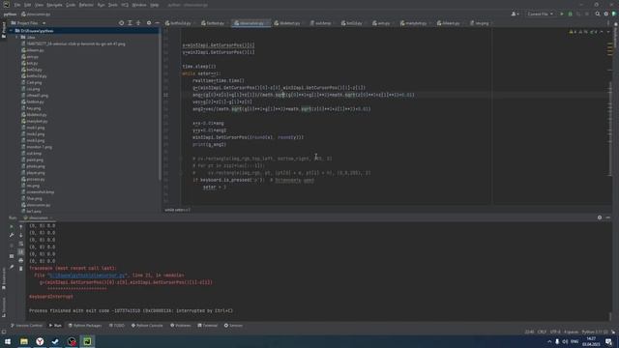The height and width of the screenshot is (348, 619).
Task: Click the Python interpreter in status bar
Action: [x=595, y=332]
